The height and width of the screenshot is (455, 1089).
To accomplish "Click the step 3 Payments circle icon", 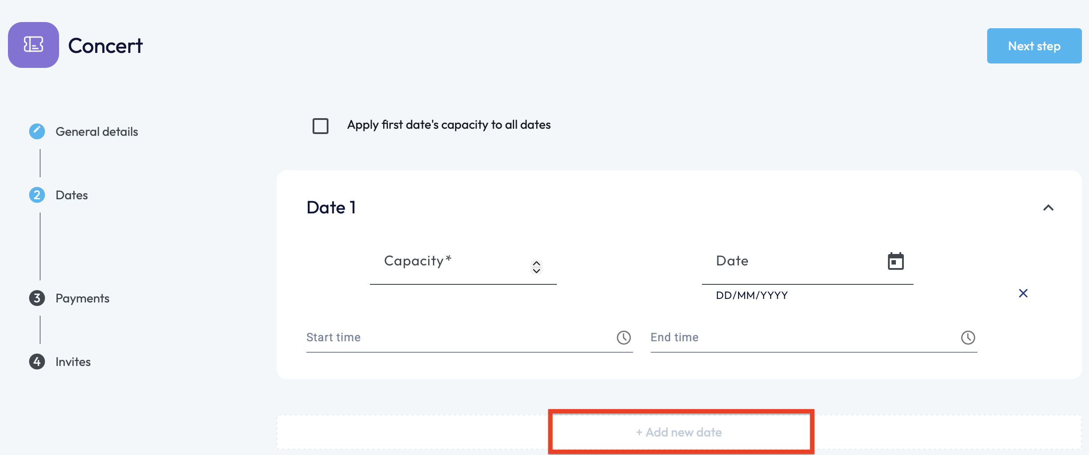I will click(x=37, y=298).
